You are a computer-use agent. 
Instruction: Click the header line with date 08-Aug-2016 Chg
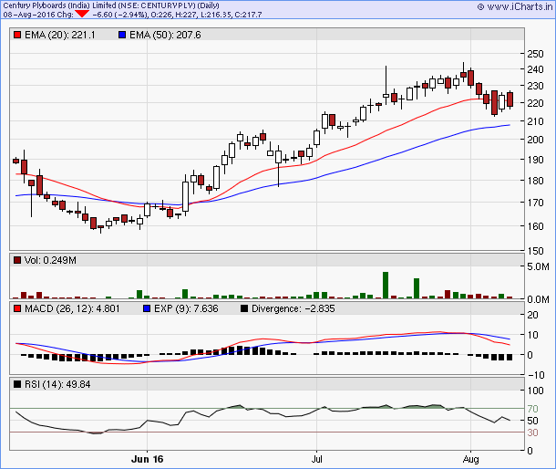132,15
